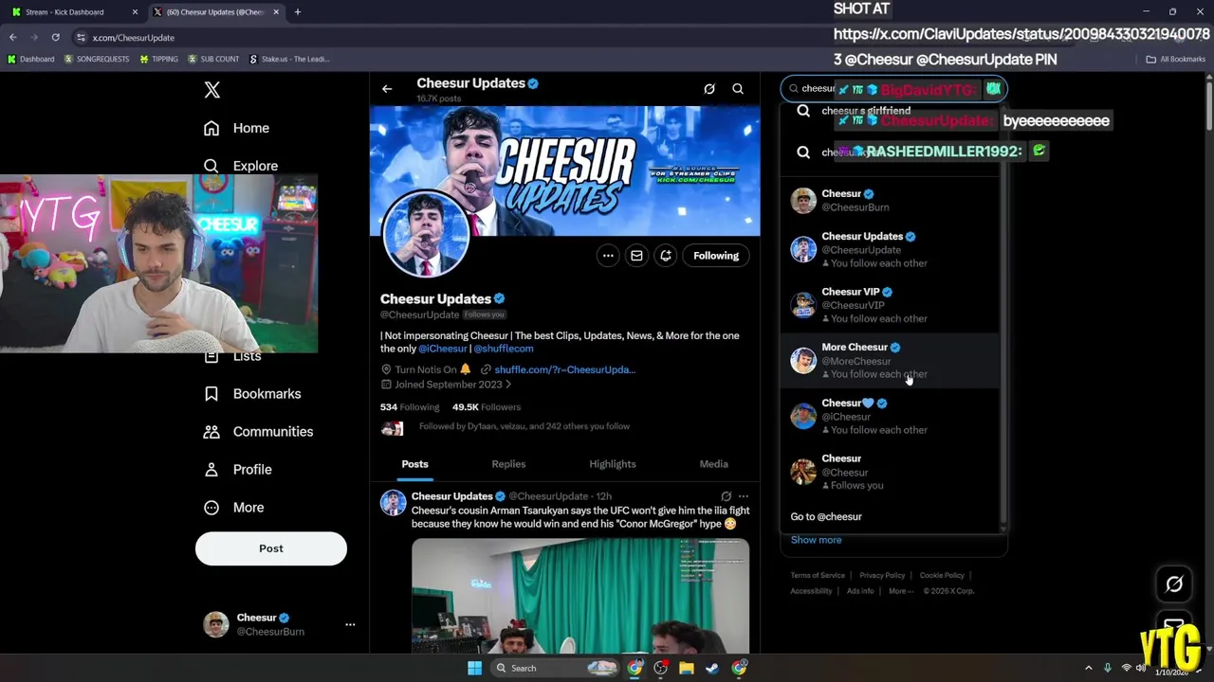Open the Dashboard bookmark

(30, 60)
